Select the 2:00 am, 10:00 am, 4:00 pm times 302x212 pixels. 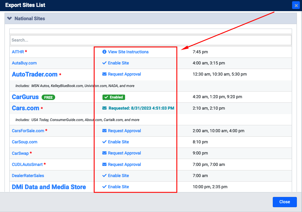(219, 131)
